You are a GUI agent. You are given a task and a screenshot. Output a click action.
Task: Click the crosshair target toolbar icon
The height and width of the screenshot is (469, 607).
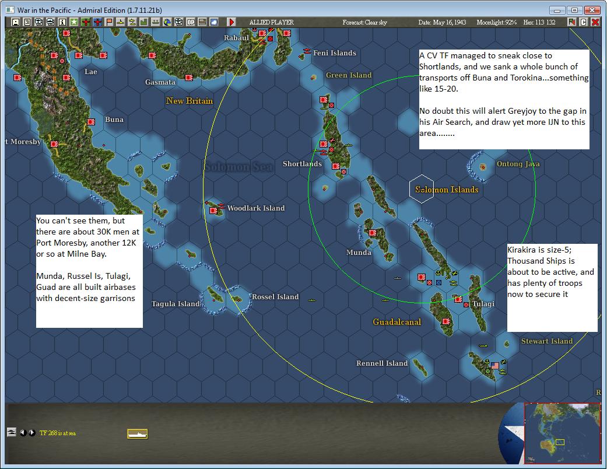[178, 22]
